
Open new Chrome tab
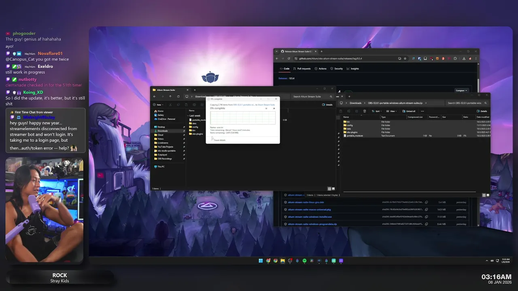coord(322,51)
